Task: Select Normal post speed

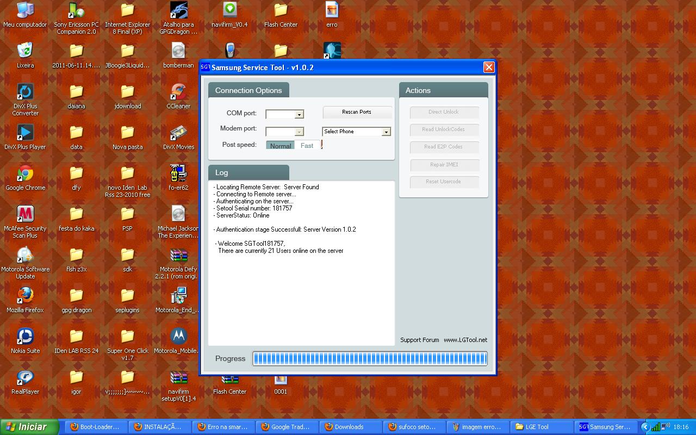Action: [281, 145]
